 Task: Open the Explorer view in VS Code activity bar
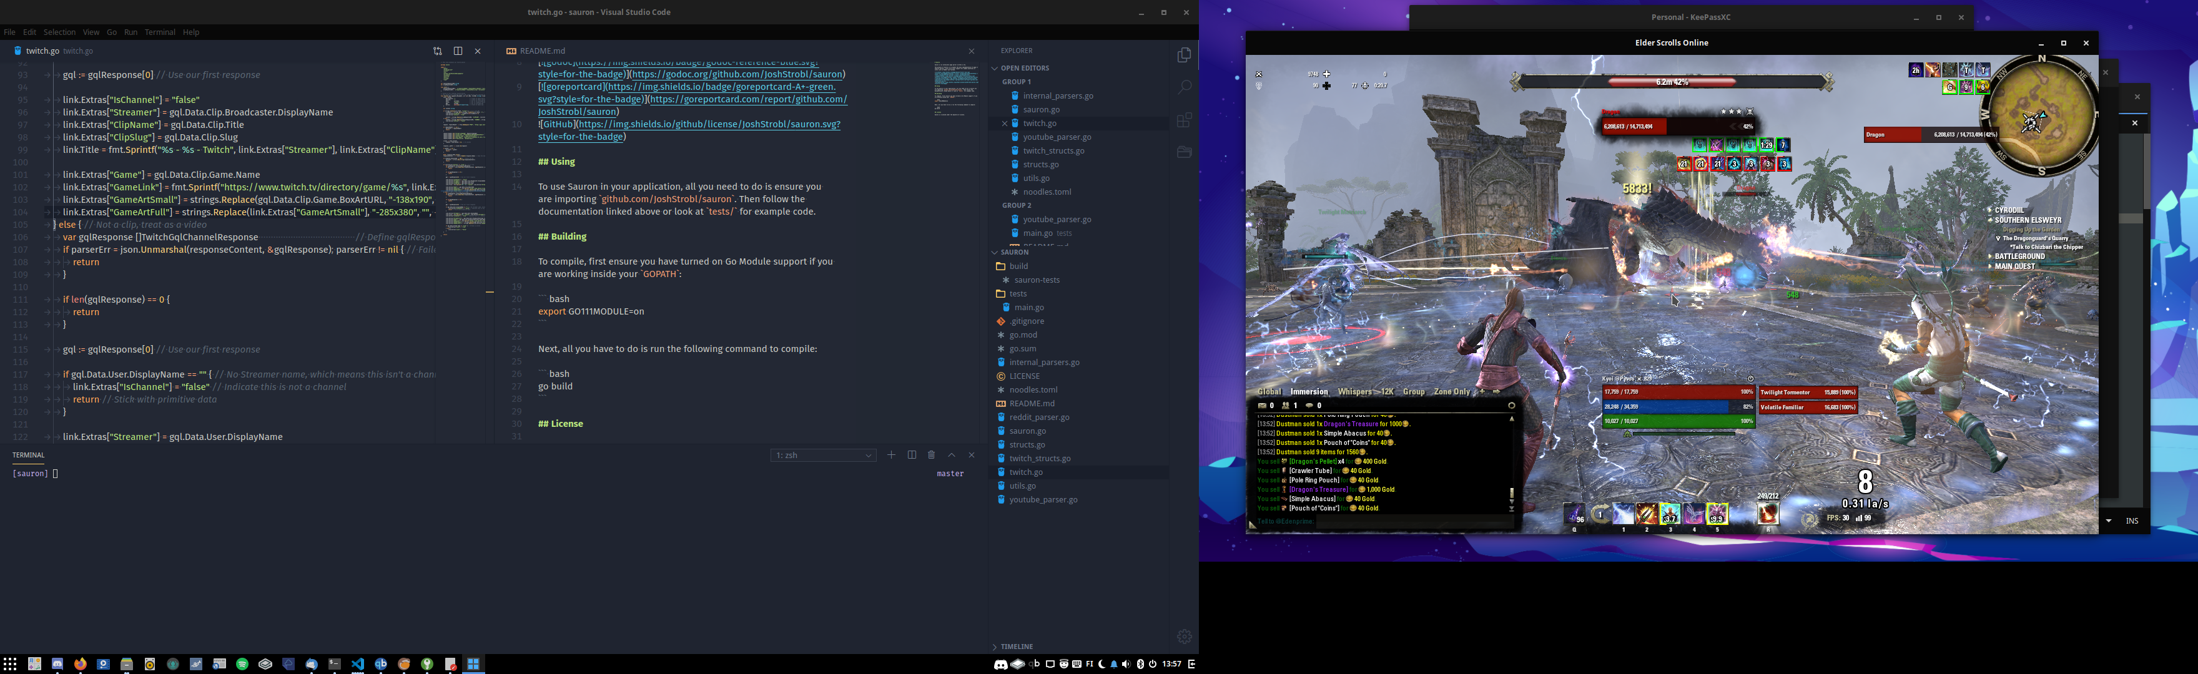point(1183,56)
